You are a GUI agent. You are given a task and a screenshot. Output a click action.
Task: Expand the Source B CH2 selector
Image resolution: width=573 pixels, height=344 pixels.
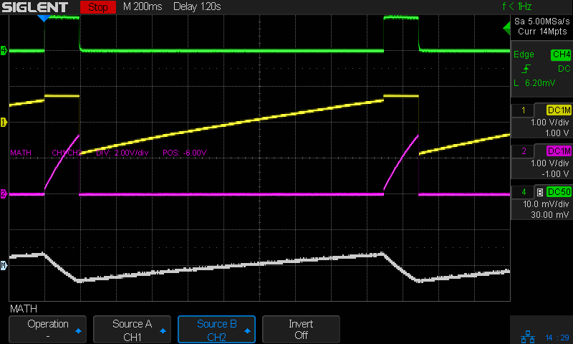point(216,330)
